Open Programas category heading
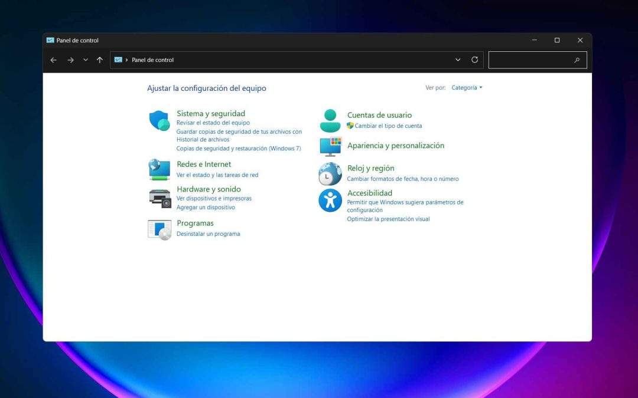The width and height of the screenshot is (638, 398). tap(195, 223)
